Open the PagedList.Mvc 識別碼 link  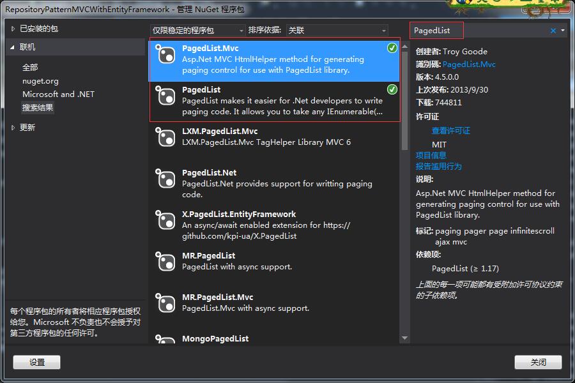[x=469, y=64]
